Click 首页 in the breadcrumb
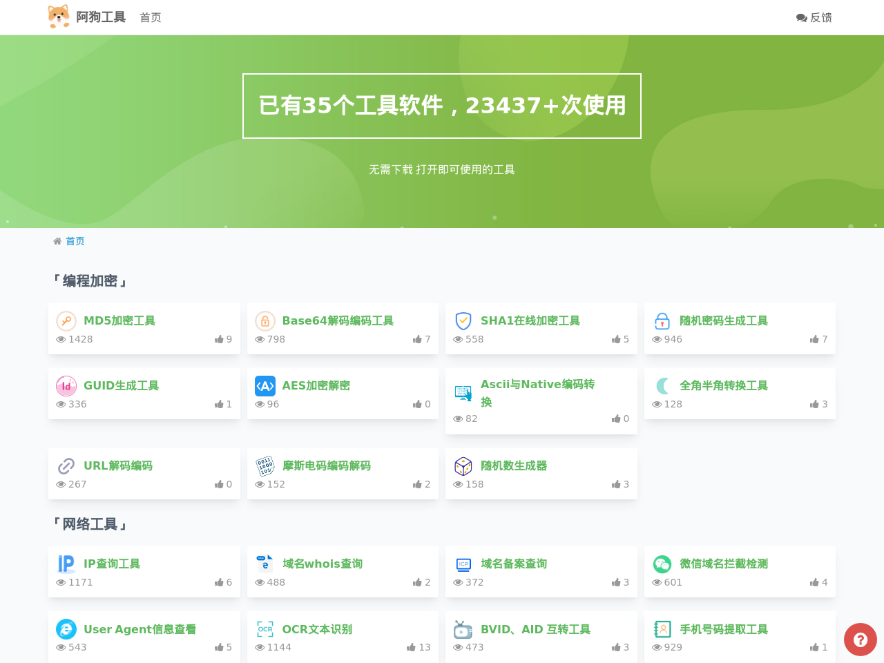This screenshot has width=884, height=663. [75, 241]
